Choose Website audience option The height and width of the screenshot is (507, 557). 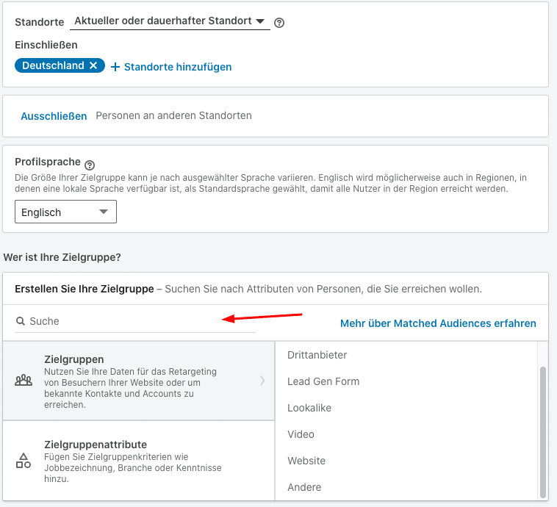tap(306, 461)
